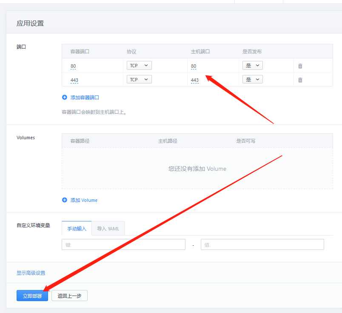Image resolution: width=342 pixels, height=313 pixels.
Task: Delete the port 443 row with trash icon
Action: point(300,80)
